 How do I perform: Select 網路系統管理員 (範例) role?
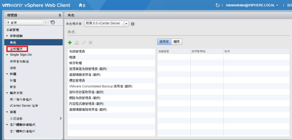tap(111, 98)
